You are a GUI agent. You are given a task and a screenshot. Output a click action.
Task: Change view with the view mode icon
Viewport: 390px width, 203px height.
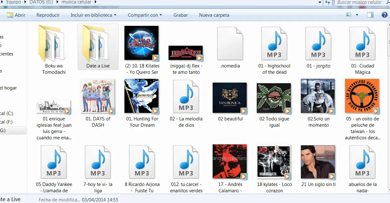tap(348, 15)
